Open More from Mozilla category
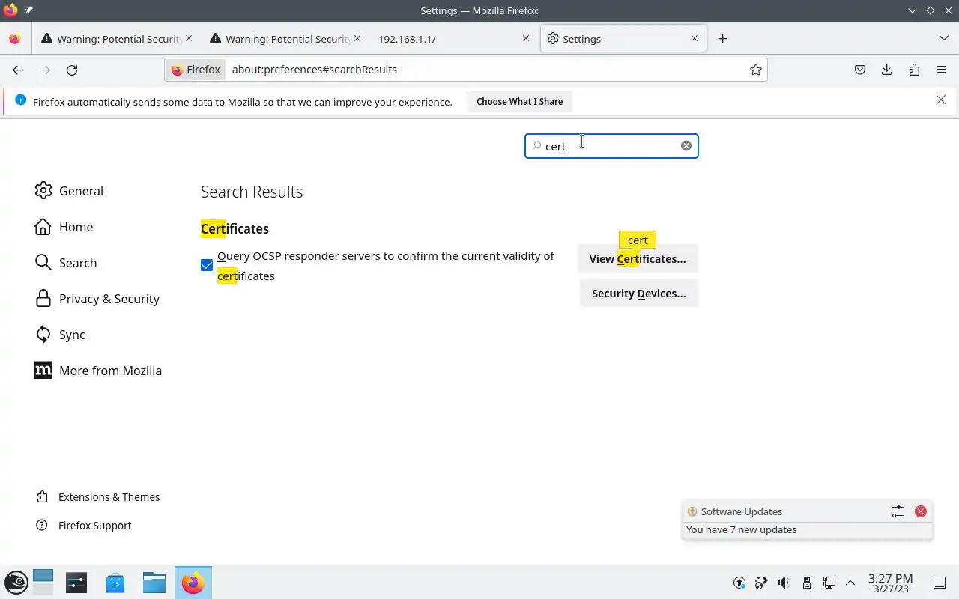The image size is (959, 599). [98, 371]
